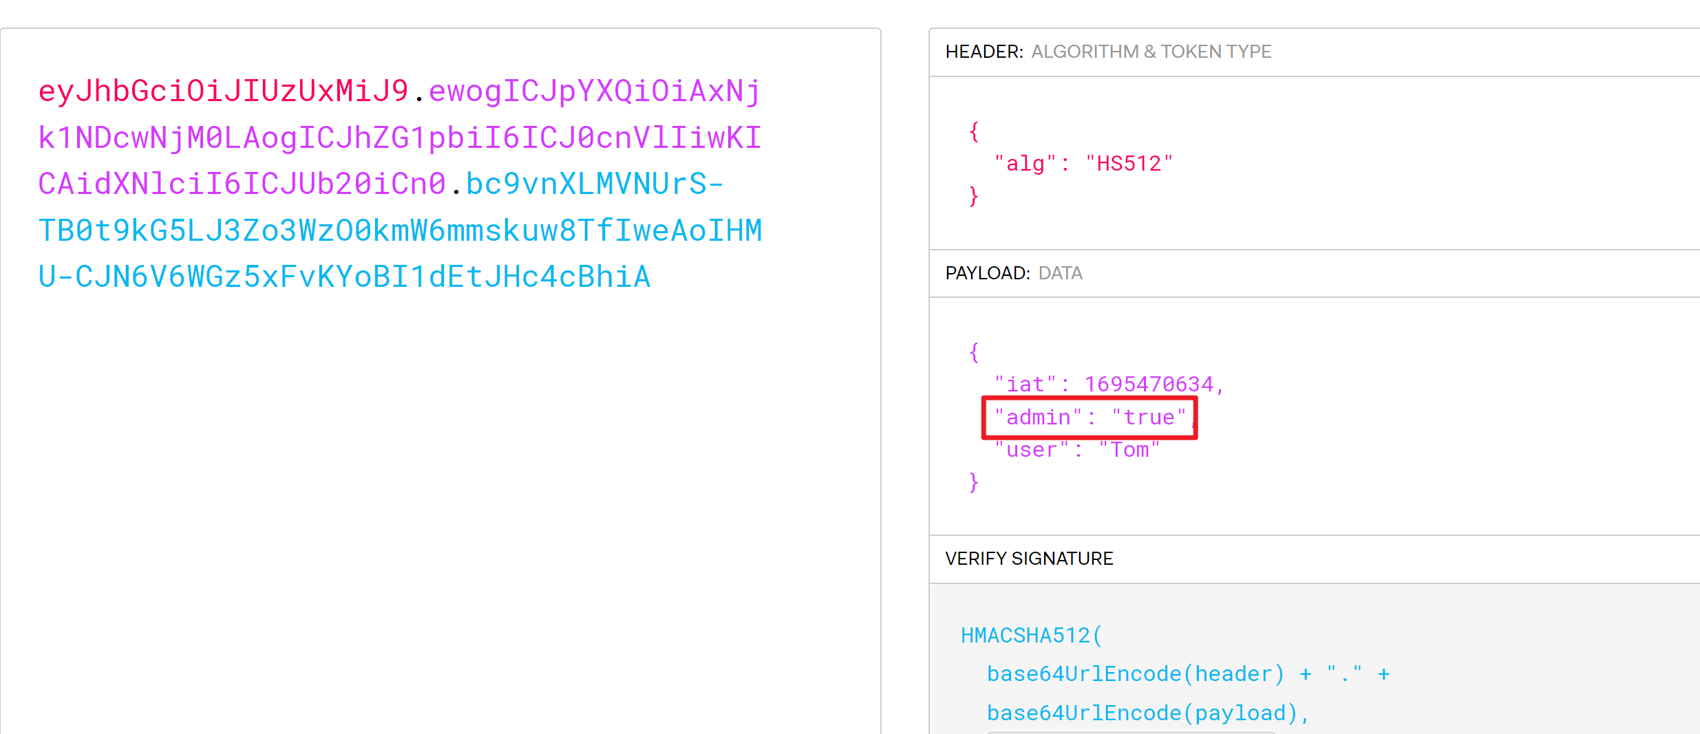The image size is (1700, 734).
Task: Click the HEADER: ALGORITHM & TOKEN TYPE label
Action: [x=1108, y=52]
